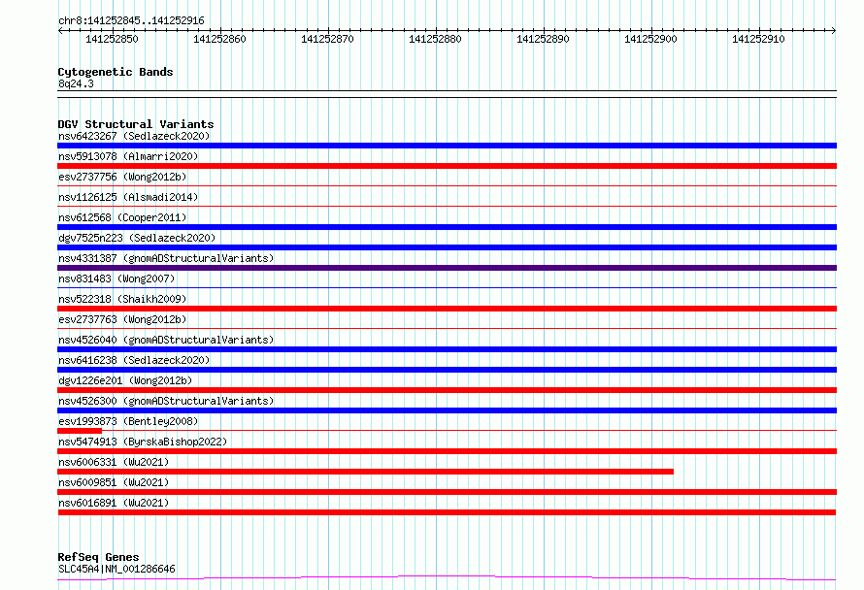Click the red bar under nsv522318
Viewport: 864px width, 590px height.
(447, 309)
